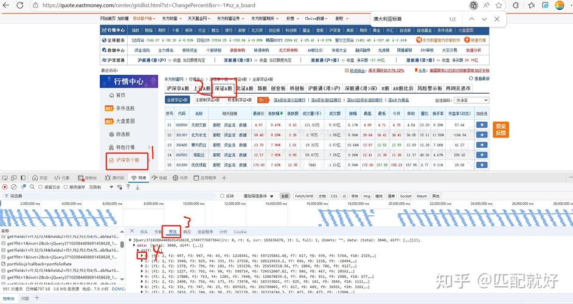The width and height of the screenshot is (573, 304).
Task: Open the 增加筛选条件 dropdown
Action: pyautogui.click(x=259, y=196)
